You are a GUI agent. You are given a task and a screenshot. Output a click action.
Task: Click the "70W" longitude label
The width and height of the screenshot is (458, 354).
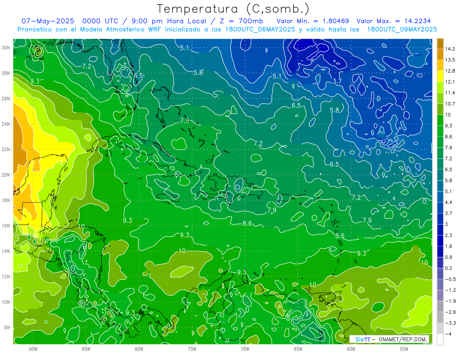[x=245, y=349]
